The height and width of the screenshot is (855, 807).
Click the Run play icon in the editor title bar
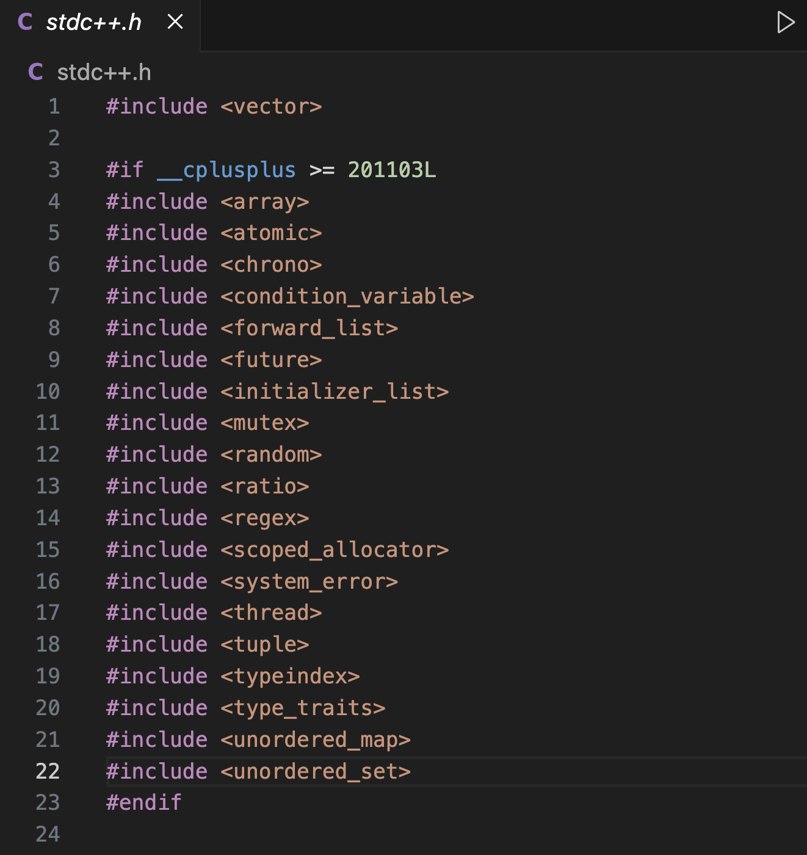(x=786, y=23)
